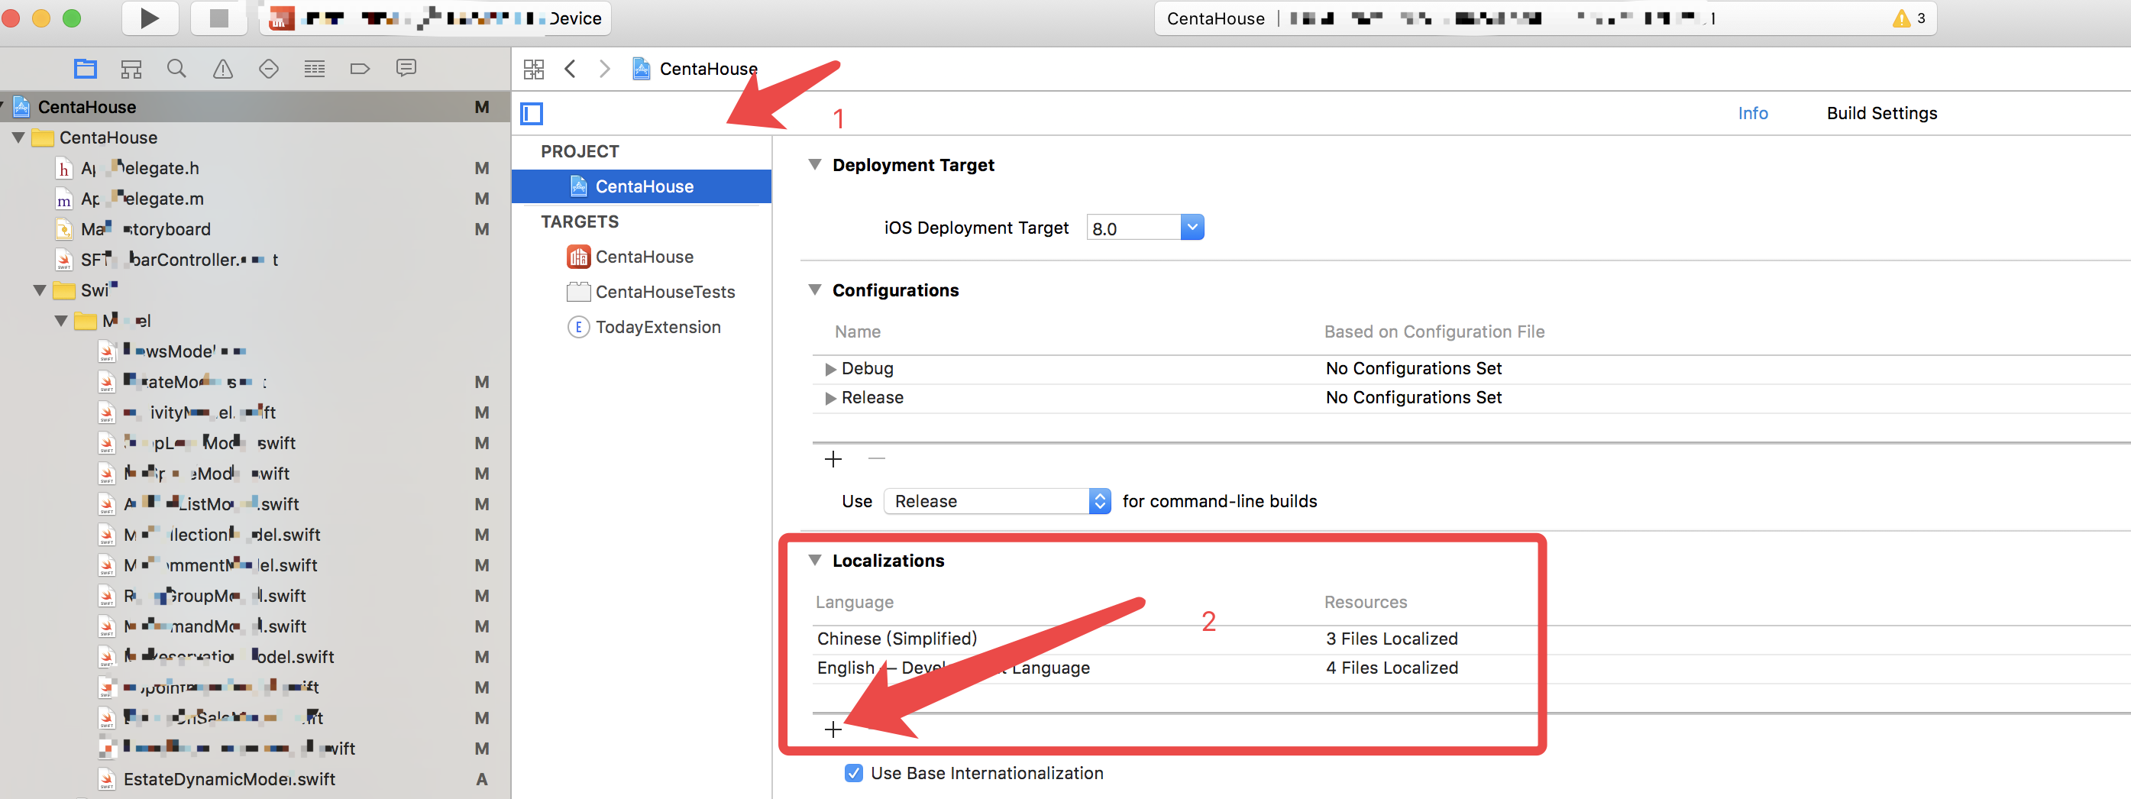Open the Test navigator diamond icon
The height and width of the screenshot is (799, 2131).
click(268, 69)
